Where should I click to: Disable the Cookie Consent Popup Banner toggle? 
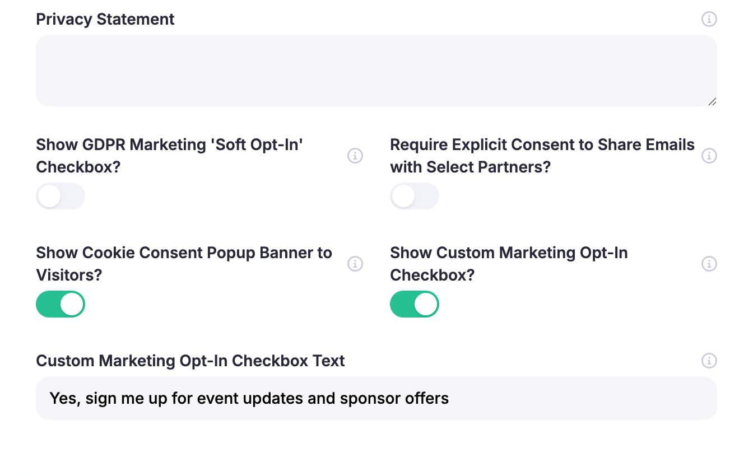point(61,304)
